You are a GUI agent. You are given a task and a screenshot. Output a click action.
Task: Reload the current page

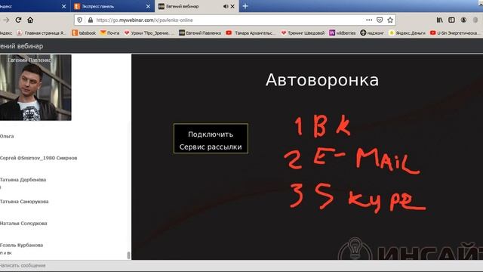click(18, 20)
